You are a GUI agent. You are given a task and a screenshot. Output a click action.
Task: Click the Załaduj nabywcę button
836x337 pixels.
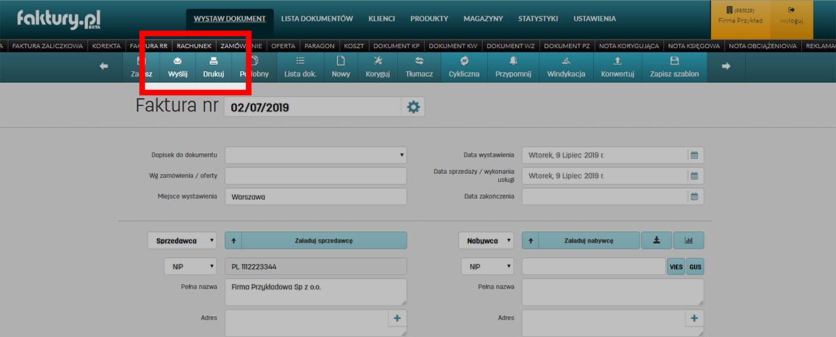point(589,240)
